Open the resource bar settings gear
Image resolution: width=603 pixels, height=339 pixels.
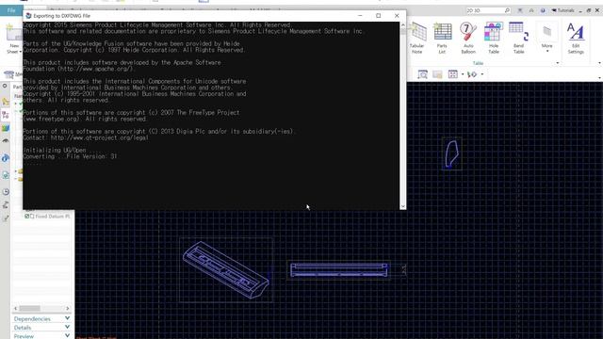pyautogui.click(x=5, y=86)
